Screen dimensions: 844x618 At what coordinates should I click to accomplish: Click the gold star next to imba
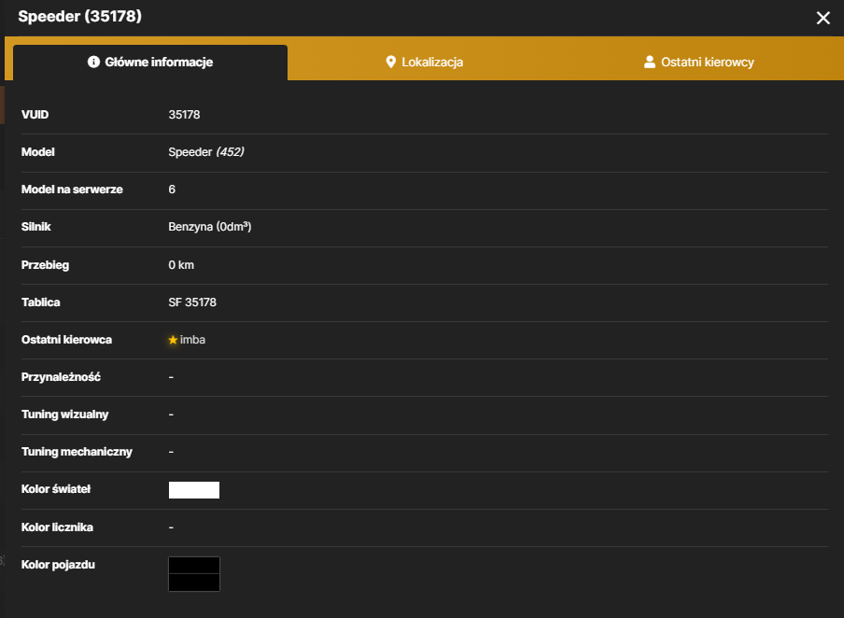(x=173, y=340)
